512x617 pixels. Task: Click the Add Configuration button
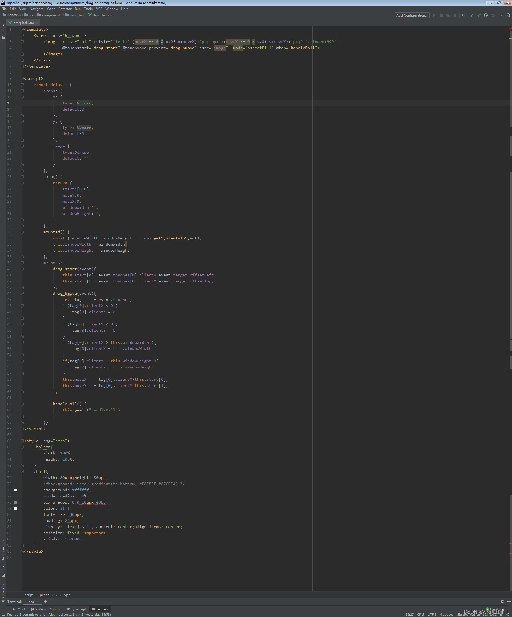click(412, 15)
